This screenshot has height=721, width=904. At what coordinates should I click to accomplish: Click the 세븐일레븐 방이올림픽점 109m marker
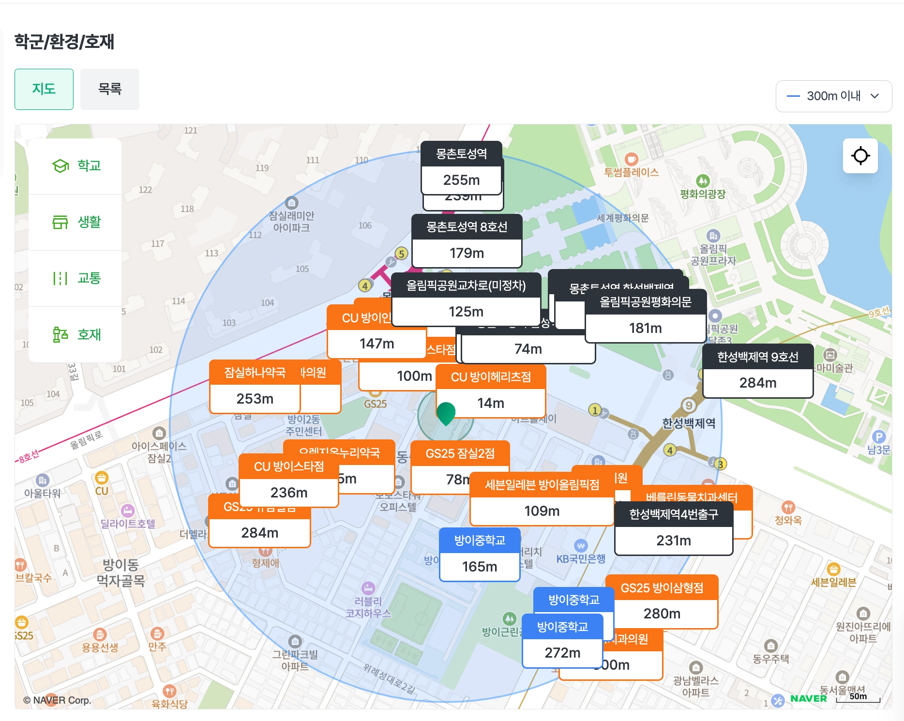(x=542, y=498)
